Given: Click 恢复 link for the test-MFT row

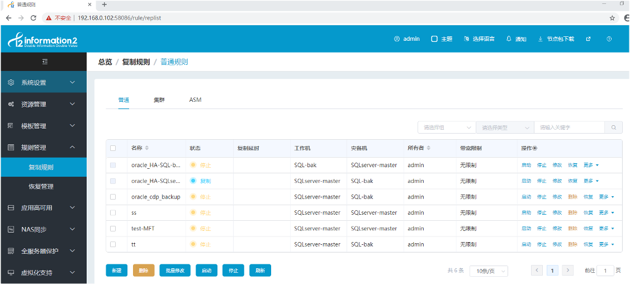Looking at the screenshot, I should pos(588,229).
